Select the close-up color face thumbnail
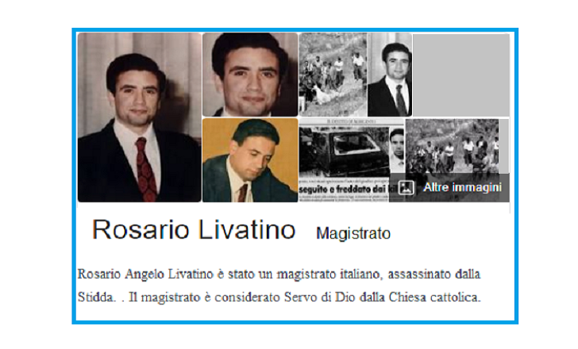This screenshot has width=578, height=349. (x=250, y=75)
